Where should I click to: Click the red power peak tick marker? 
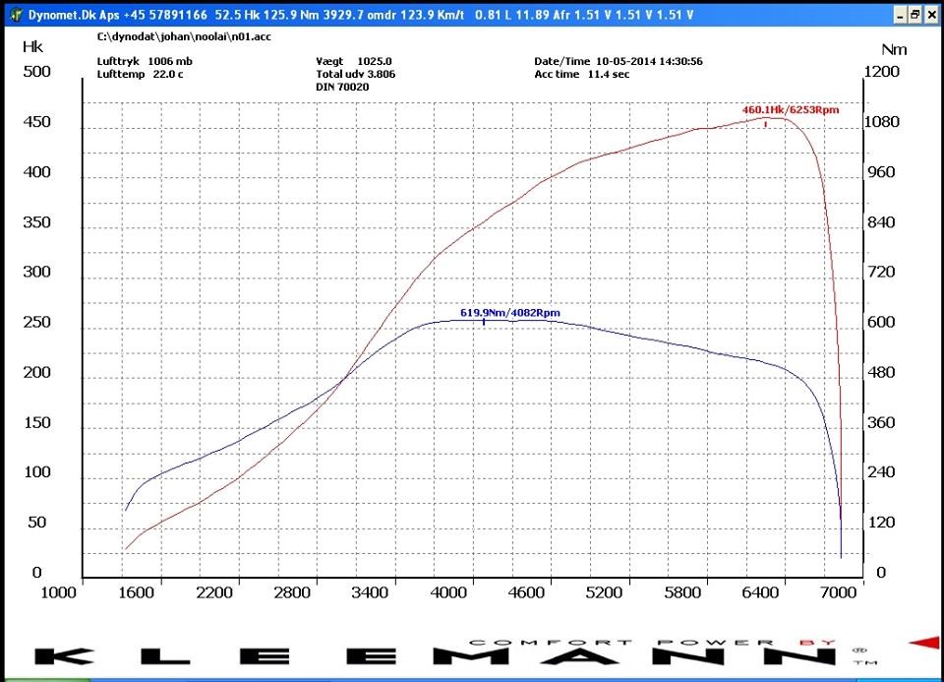(765, 123)
